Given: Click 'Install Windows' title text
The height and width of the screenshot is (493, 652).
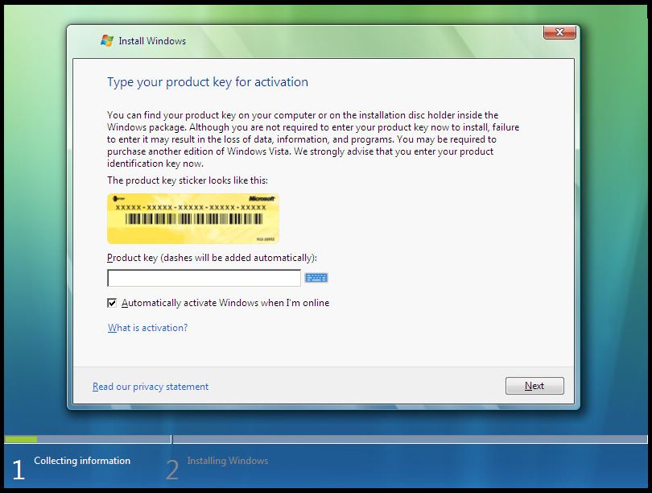Looking at the screenshot, I should pos(152,41).
